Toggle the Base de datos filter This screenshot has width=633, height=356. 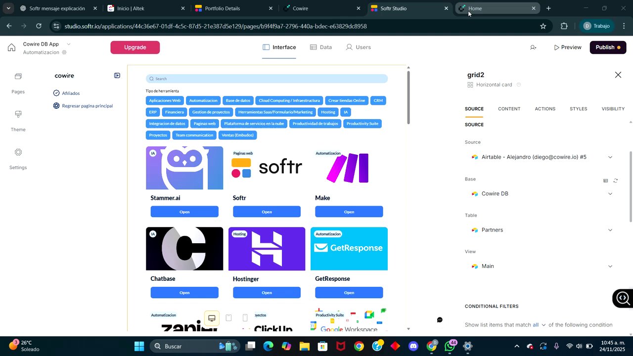pyautogui.click(x=238, y=100)
